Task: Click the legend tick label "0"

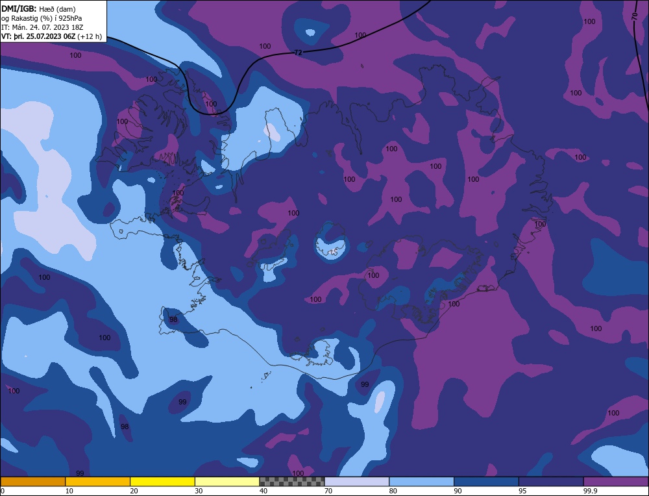Action: click(x=3, y=491)
